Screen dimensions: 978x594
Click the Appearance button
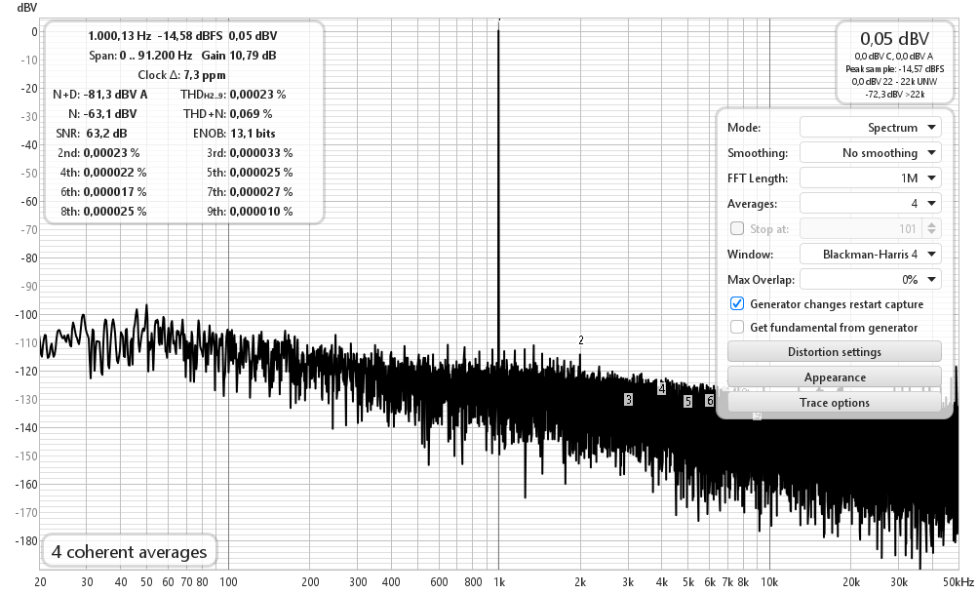click(834, 376)
